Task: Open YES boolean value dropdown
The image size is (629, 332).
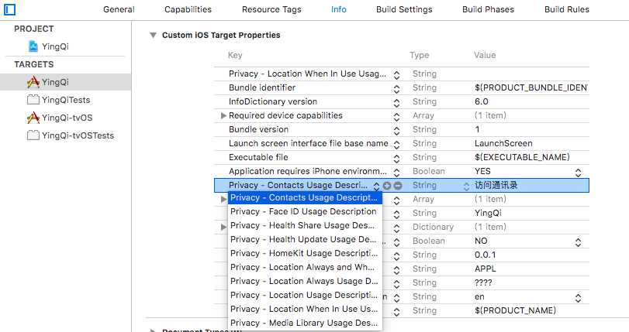Action: pos(578,173)
